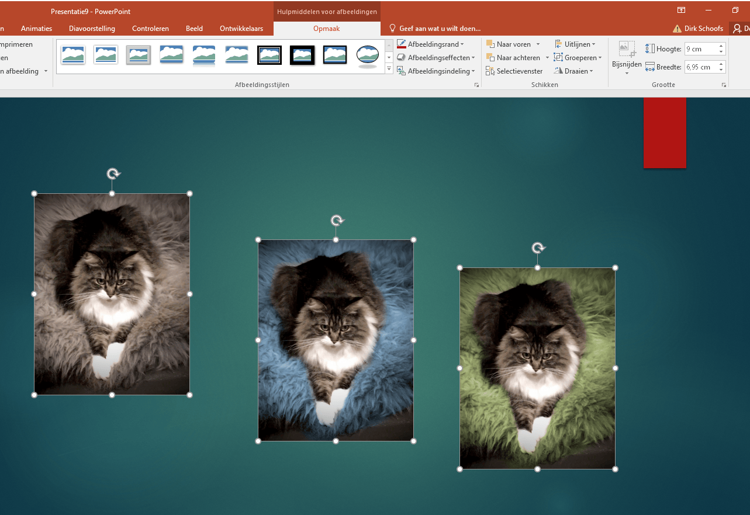Open the Grootte dialog launcher
Image resolution: width=750 pixels, height=515 pixels.
pyautogui.click(x=724, y=85)
